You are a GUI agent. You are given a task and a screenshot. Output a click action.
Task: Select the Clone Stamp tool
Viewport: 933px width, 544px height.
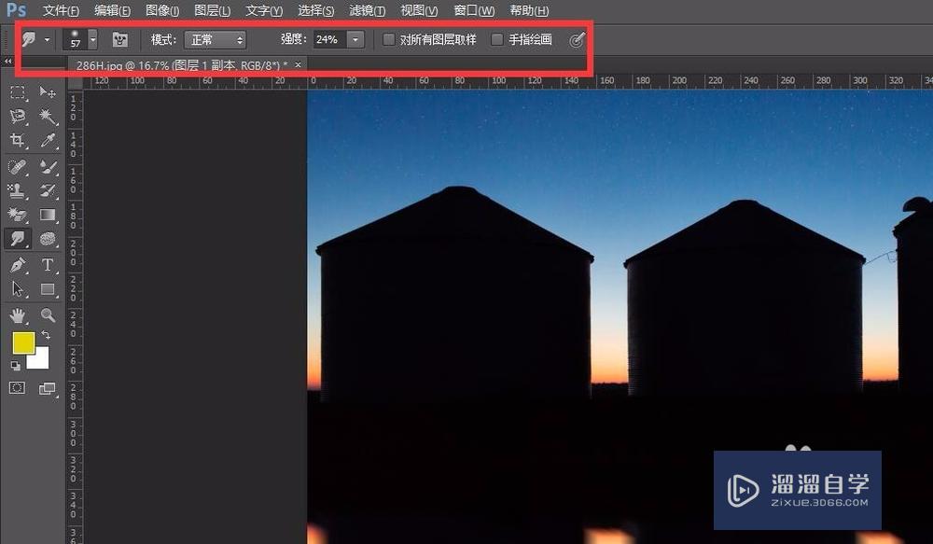point(18,190)
